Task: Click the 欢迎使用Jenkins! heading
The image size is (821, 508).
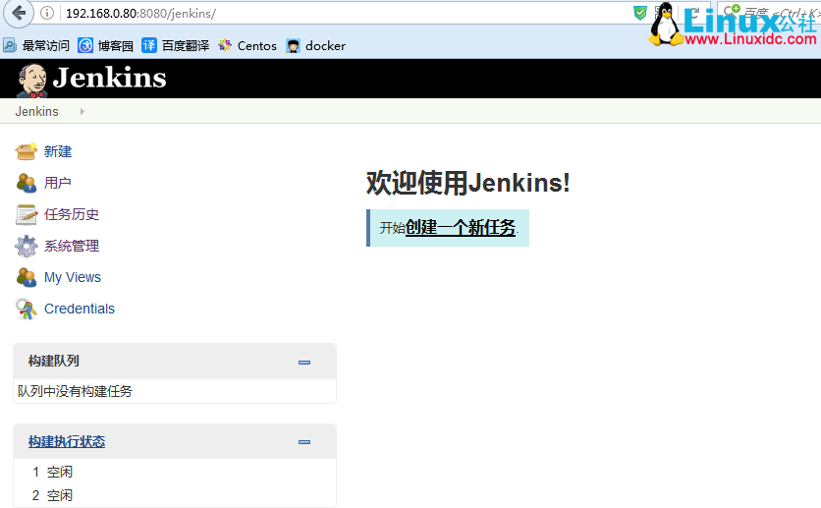Action: point(468,183)
